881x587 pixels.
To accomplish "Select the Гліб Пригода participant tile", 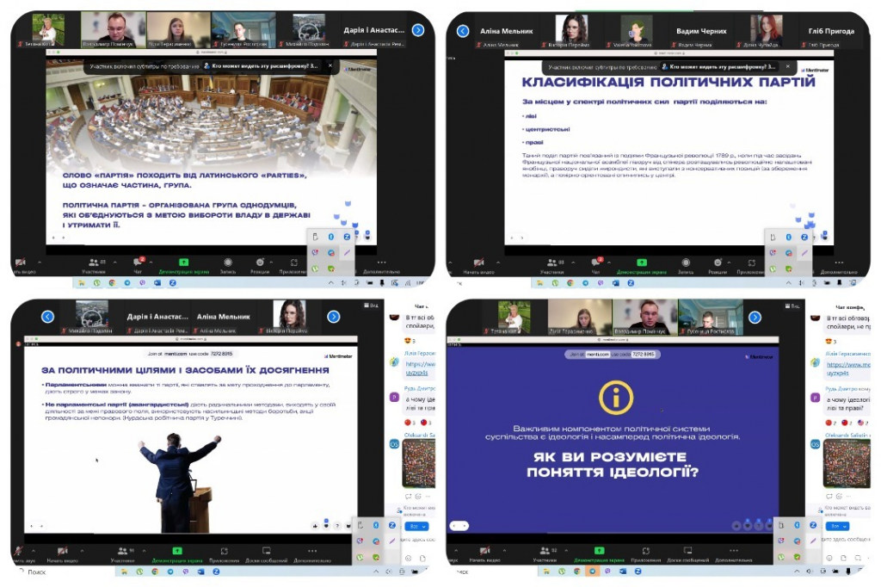I will click(832, 31).
